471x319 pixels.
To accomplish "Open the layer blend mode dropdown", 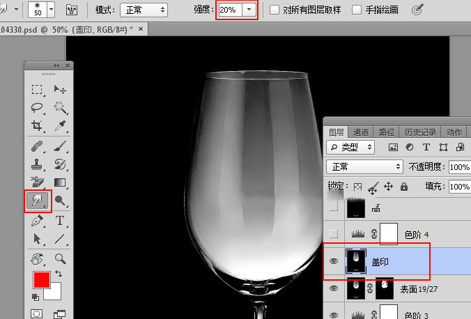I will click(x=364, y=167).
